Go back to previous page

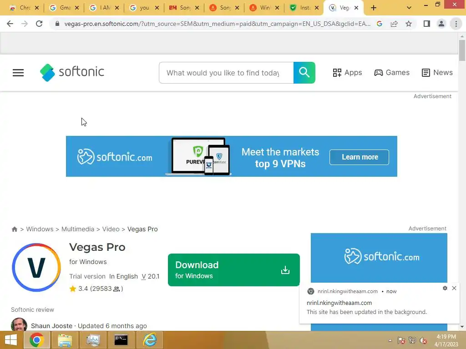[x=10, y=24]
